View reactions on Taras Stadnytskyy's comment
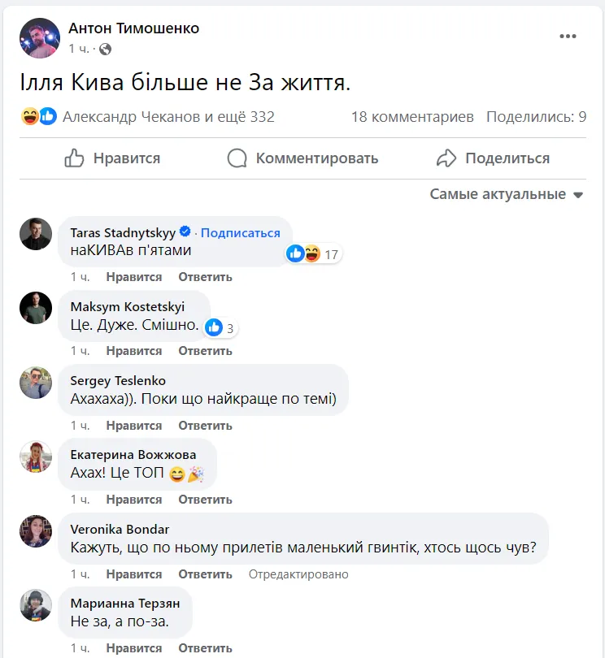This screenshot has width=605, height=658. [313, 254]
